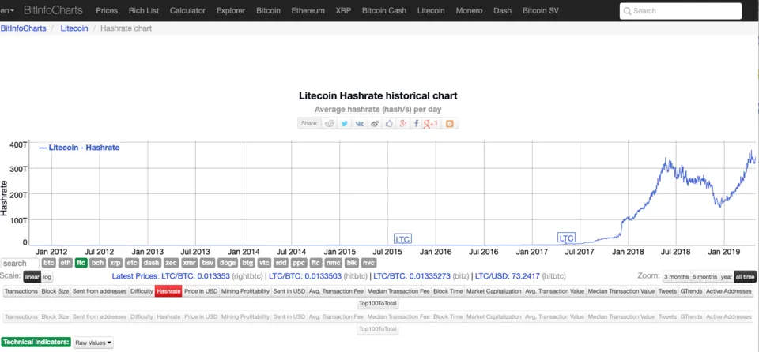Viewport: 759px width, 352px height.
Task: Share chart on Facebook
Action: (416, 123)
